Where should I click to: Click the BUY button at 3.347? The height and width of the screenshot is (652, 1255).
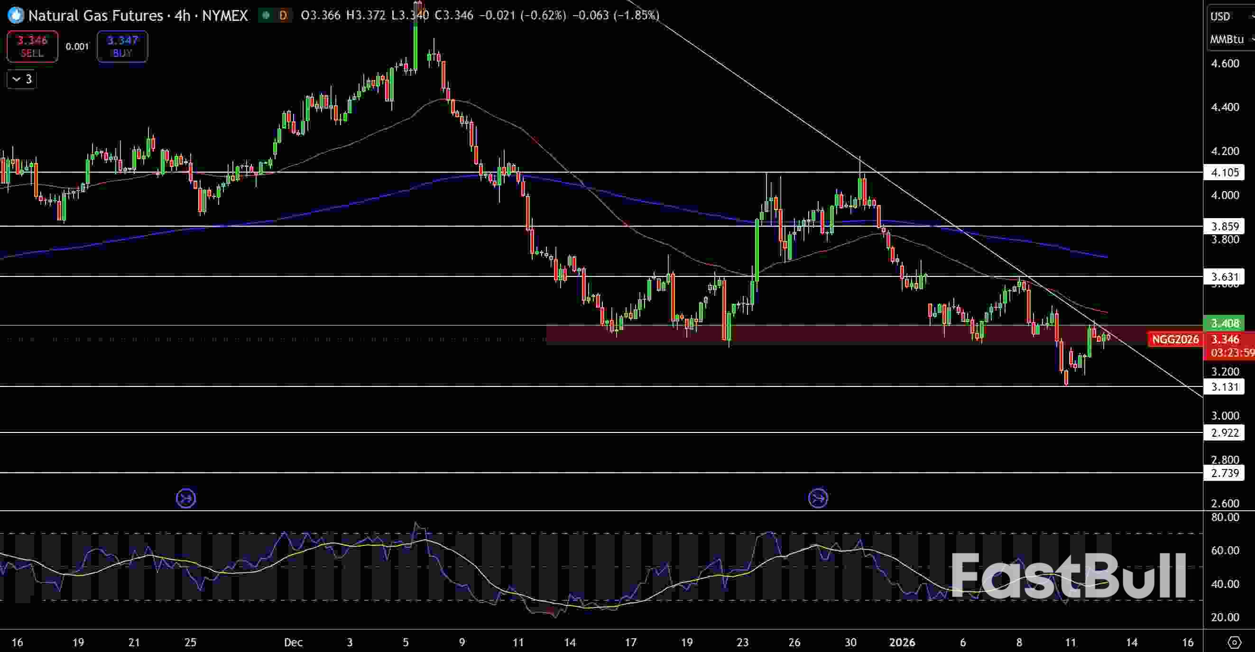122,46
